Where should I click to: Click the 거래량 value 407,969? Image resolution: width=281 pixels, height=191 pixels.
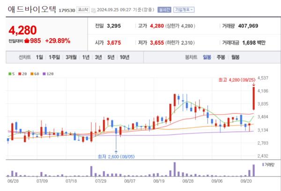tap(248, 26)
